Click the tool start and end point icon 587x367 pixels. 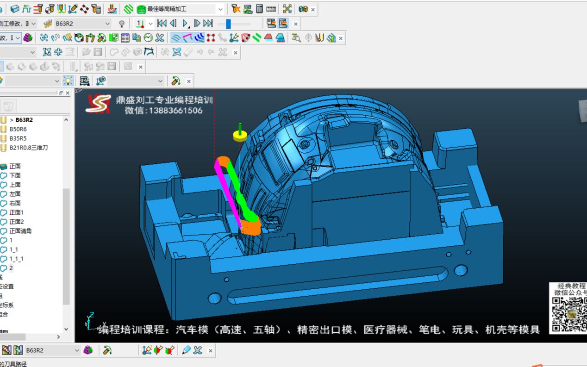[x=50, y=9]
